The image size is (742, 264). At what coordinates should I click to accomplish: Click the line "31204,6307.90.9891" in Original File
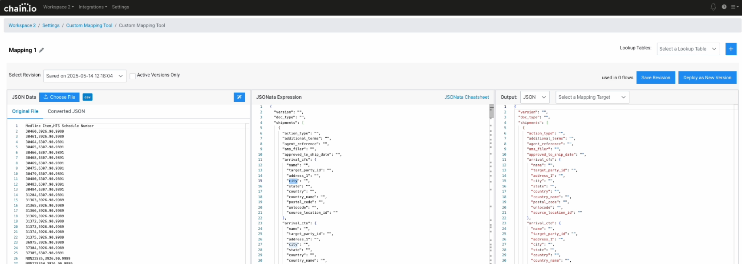tap(45, 195)
